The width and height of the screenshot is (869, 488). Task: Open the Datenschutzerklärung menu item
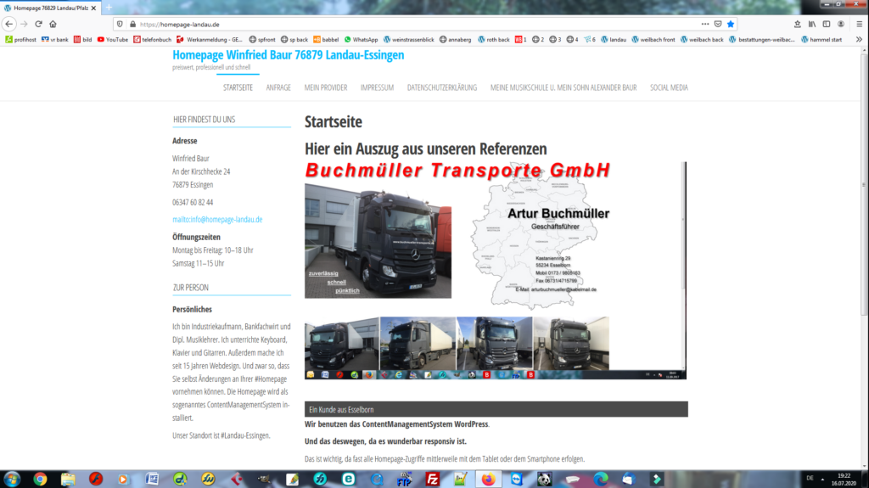click(x=441, y=87)
